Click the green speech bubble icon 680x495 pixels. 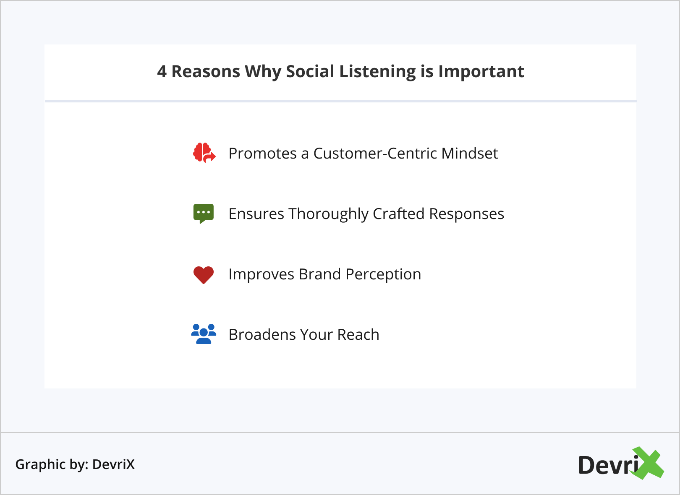coord(204,213)
